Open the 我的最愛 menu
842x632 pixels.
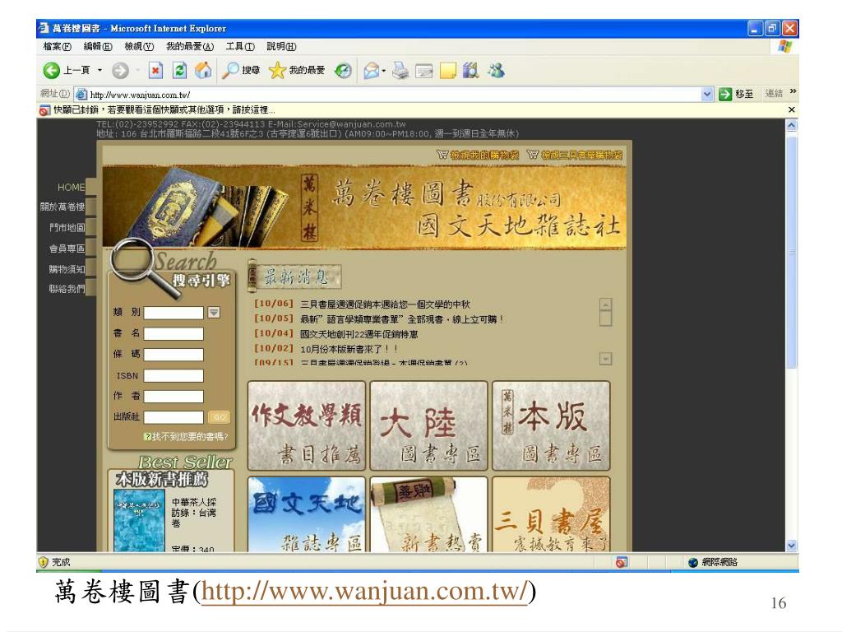point(190,47)
